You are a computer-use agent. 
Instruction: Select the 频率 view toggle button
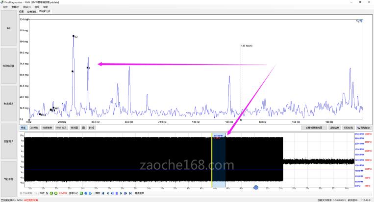point(23,127)
